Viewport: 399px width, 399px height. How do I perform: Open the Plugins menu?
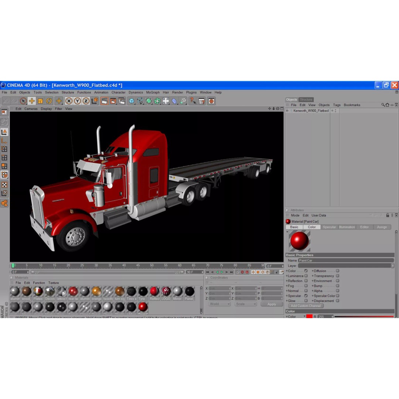[191, 92]
